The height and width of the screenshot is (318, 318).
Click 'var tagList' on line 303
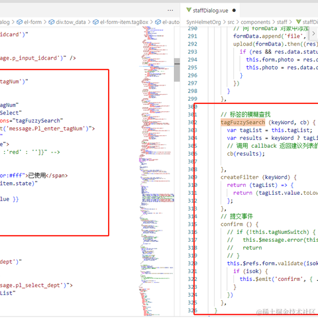244,131
